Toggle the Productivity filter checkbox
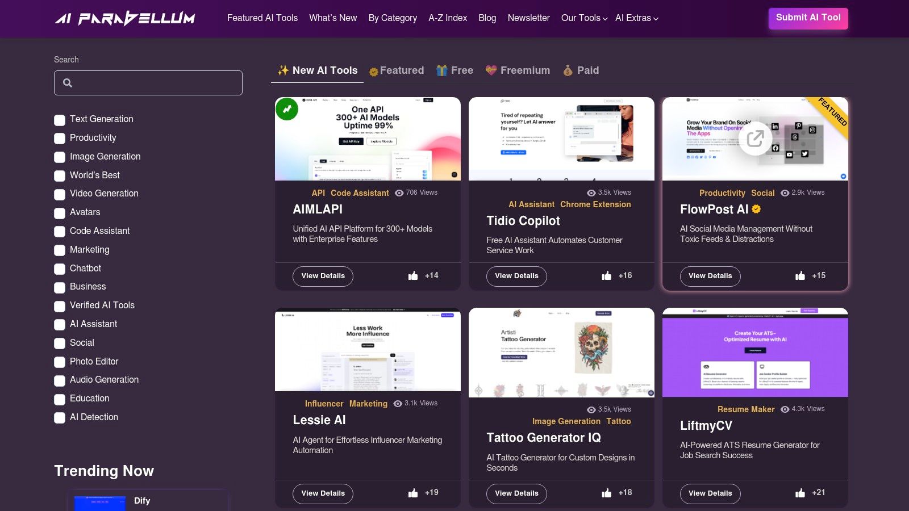 pos(60,139)
